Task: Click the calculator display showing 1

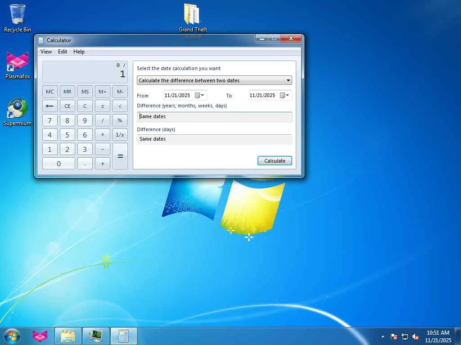Action: click(x=85, y=72)
